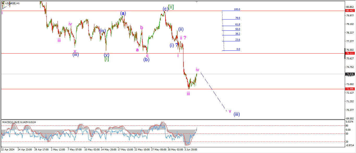Click the blue (iii) projection target label
This screenshot has height=153, width=356.
pyautogui.click(x=237, y=114)
